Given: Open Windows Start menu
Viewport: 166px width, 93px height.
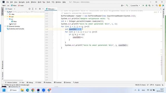Looking at the screenshot, I should pos(4,90).
